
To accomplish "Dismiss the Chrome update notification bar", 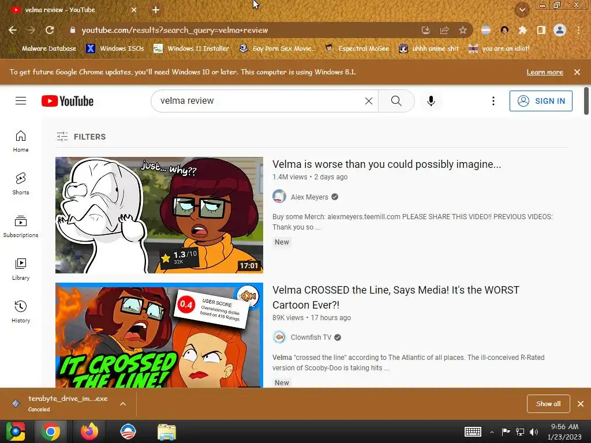I will tap(577, 72).
